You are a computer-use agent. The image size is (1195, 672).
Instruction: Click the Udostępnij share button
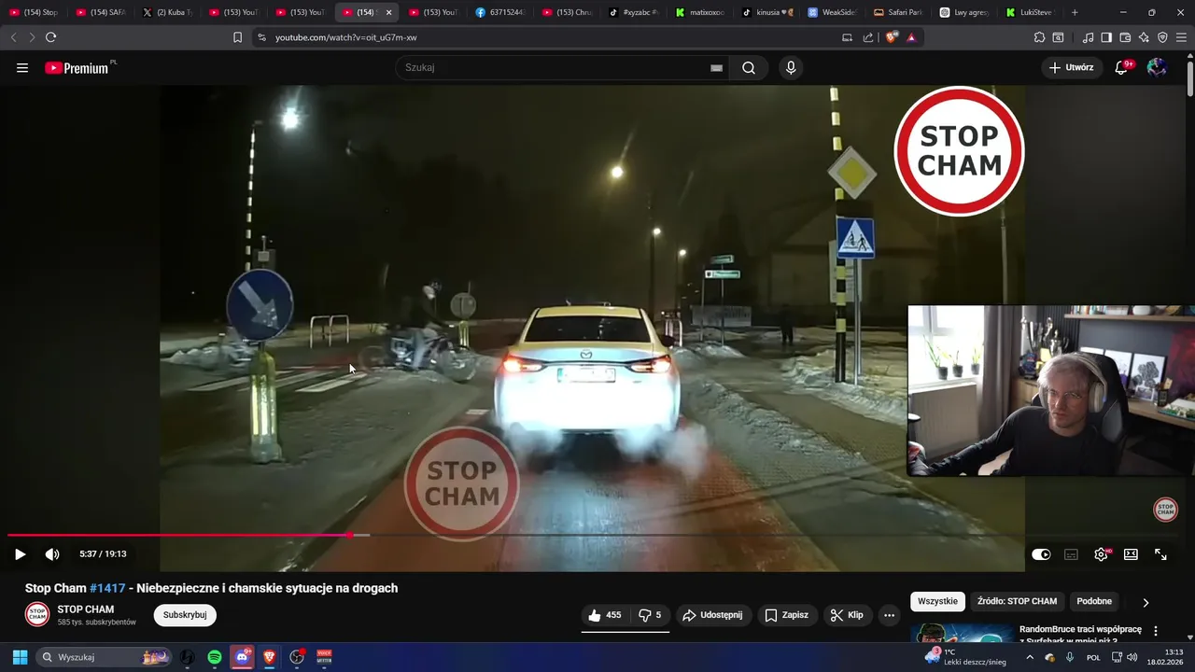tap(713, 615)
